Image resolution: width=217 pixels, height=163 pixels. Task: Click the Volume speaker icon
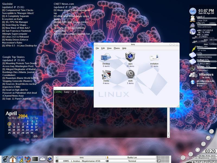(193, 68)
